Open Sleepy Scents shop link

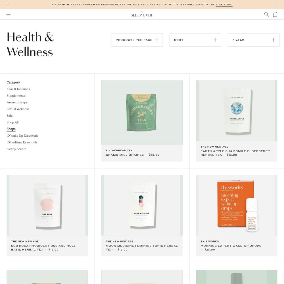(16, 149)
